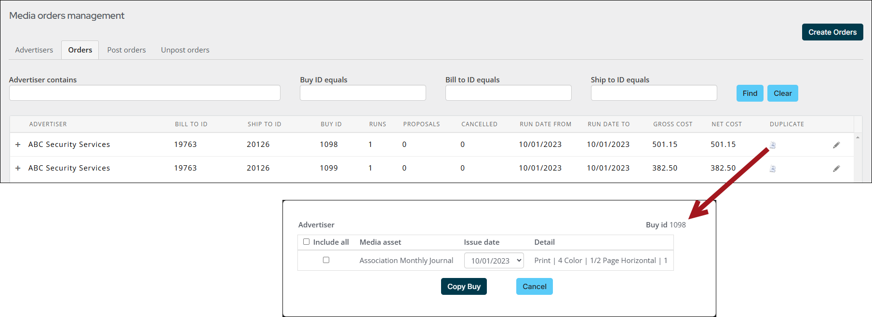Expand the row for Buy ID 1099
The image size is (872, 317).
(x=18, y=168)
